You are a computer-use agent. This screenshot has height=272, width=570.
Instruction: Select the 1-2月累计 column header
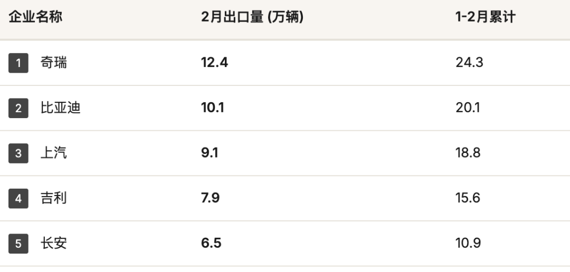[485, 17]
